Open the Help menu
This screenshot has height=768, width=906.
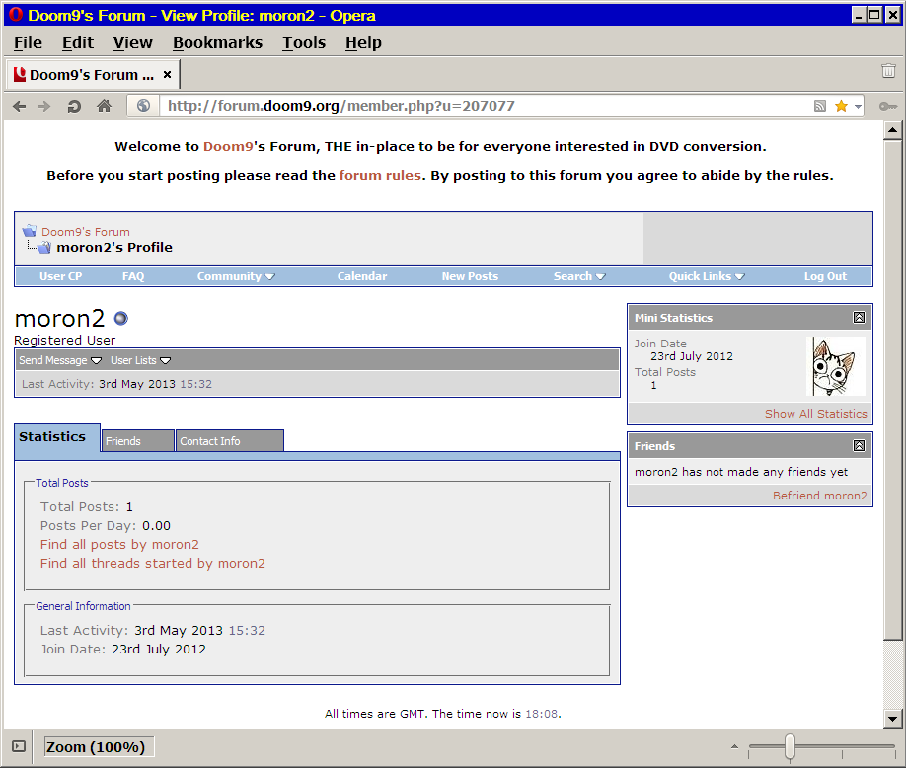363,42
